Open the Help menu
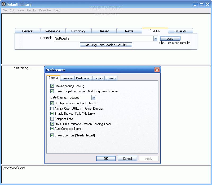This screenshot has width=212, height=185. (57, 10)
